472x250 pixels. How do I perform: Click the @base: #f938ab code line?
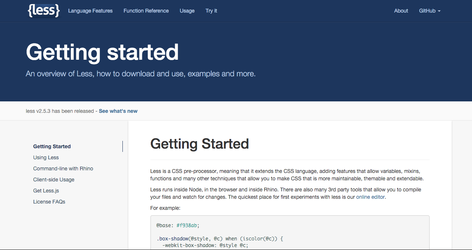click(178, 225)
